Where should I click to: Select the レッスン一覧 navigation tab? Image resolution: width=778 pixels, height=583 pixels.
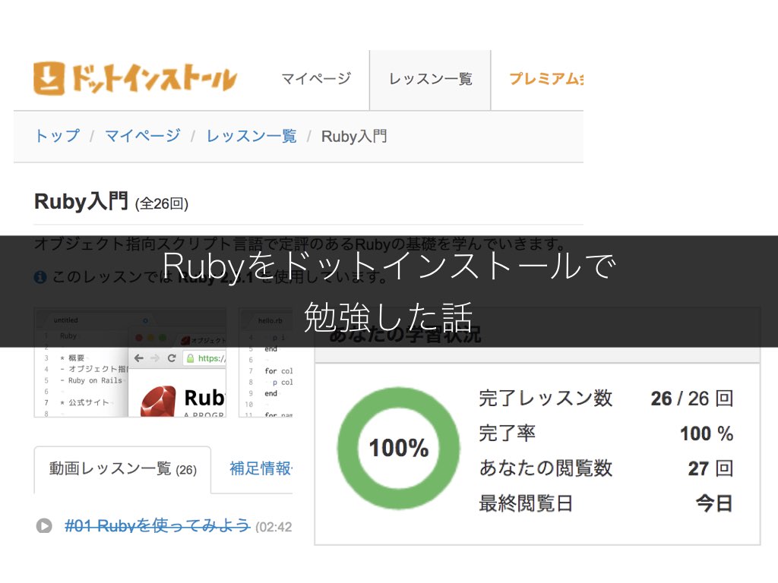tap(430, 79)
